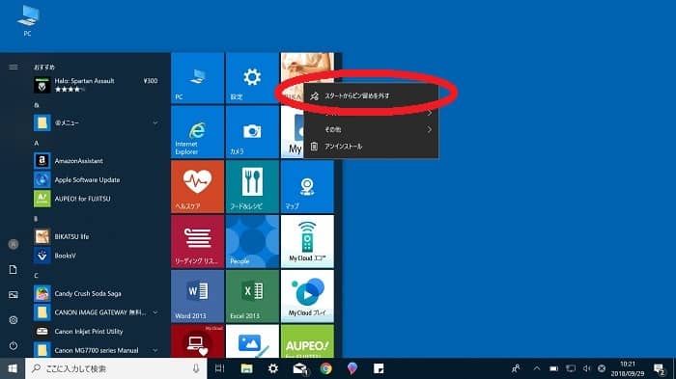Click the taskbar clock showing 10:21
Viewport: 676px width, 379px height.
[x=628, y=368]
